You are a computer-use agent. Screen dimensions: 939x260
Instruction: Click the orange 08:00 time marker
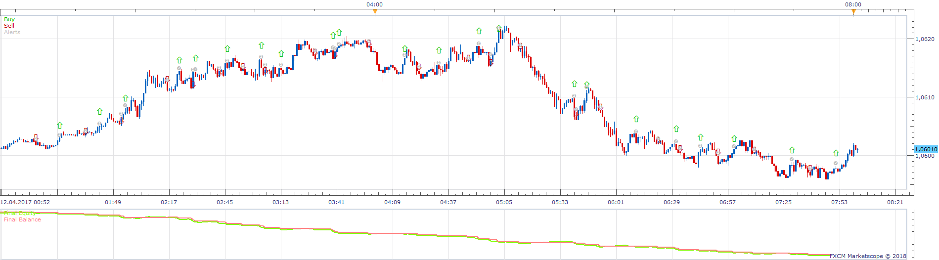(x=853, y=12)
